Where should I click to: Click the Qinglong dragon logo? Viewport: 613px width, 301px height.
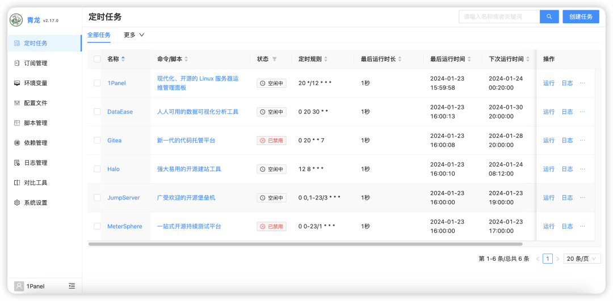(16, 20)
